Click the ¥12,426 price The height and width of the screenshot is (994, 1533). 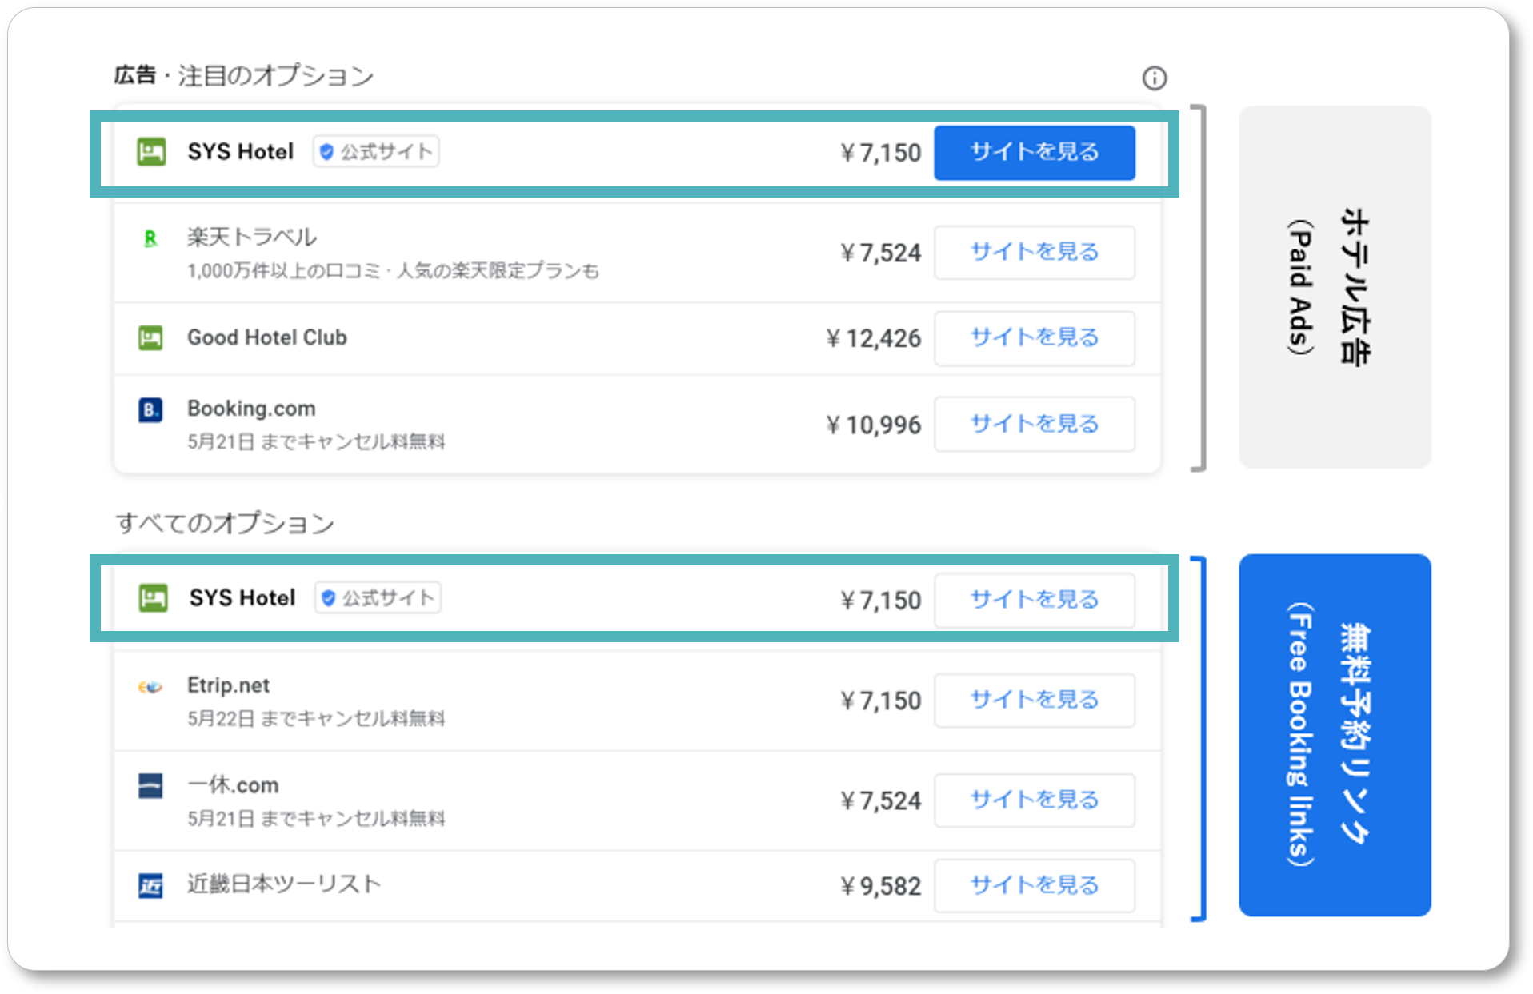[874, 339]
